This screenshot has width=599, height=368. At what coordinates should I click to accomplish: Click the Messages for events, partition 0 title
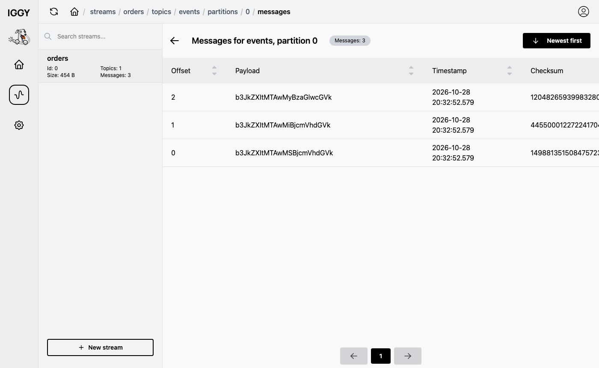(255, 41)
